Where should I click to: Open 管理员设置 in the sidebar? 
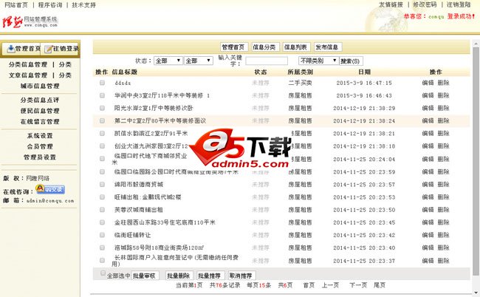pos(40,157)
